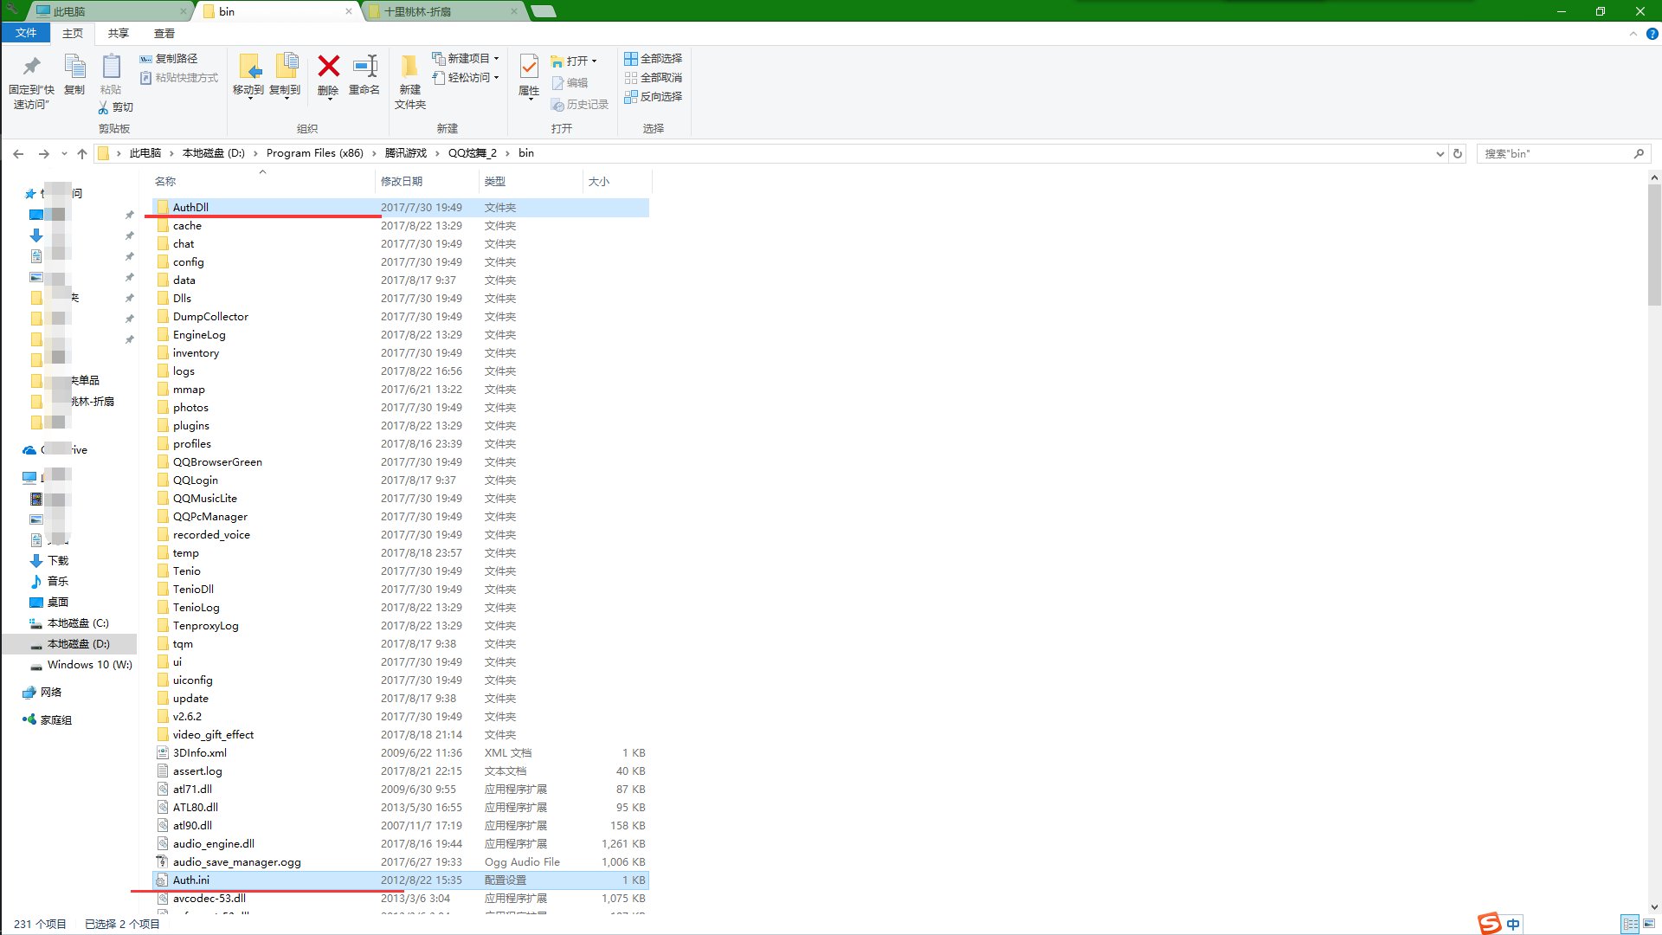
Task: Click in the search bin box
Action: click(1562, 153)
